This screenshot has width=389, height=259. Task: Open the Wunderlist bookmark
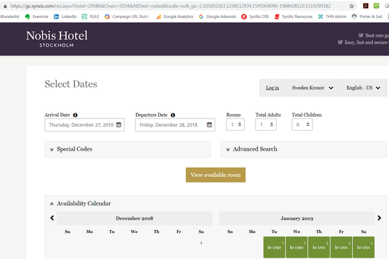point(10,17)
